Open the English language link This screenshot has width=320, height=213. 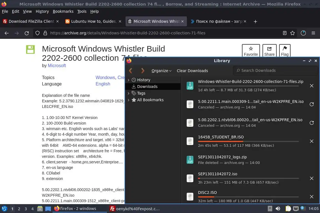(x=103, y=84)
